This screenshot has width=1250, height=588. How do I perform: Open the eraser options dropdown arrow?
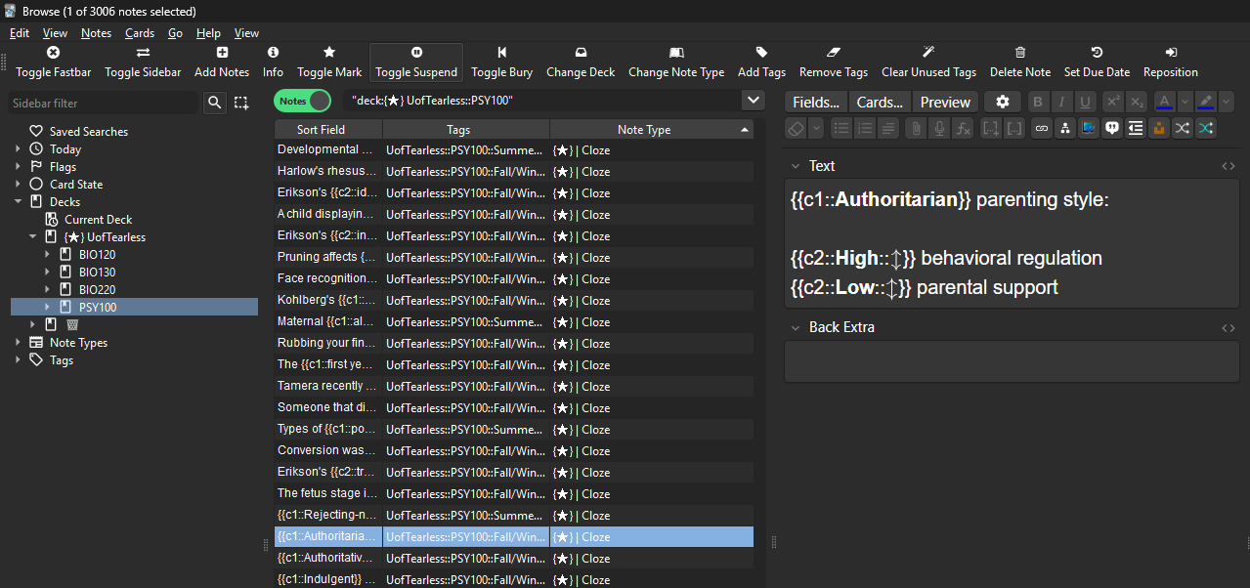pos(815,128)
